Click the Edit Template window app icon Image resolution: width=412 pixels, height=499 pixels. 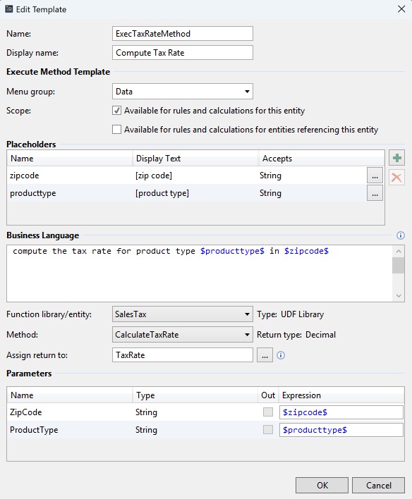coord(9,9)
